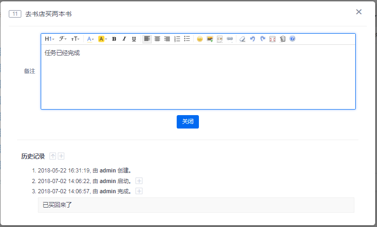Center-align the text
377x227 pixels.
coord(157,39)
